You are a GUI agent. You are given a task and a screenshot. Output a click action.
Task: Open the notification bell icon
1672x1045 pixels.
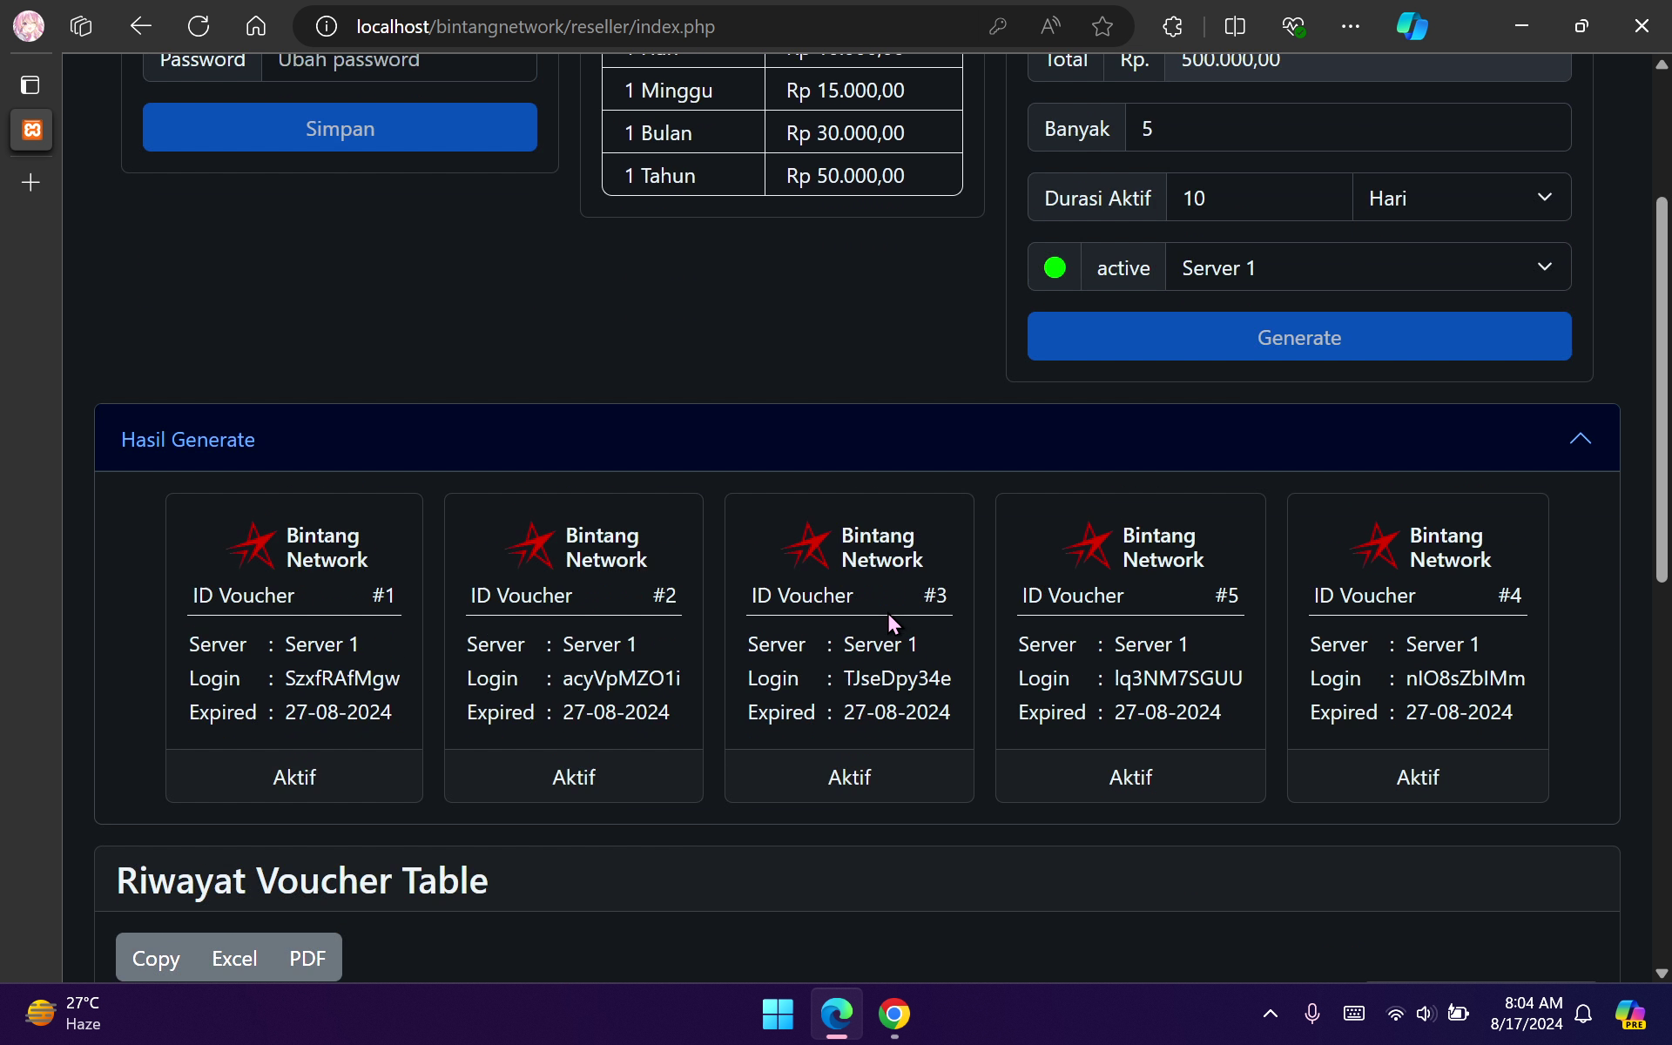(1584, 1014)
